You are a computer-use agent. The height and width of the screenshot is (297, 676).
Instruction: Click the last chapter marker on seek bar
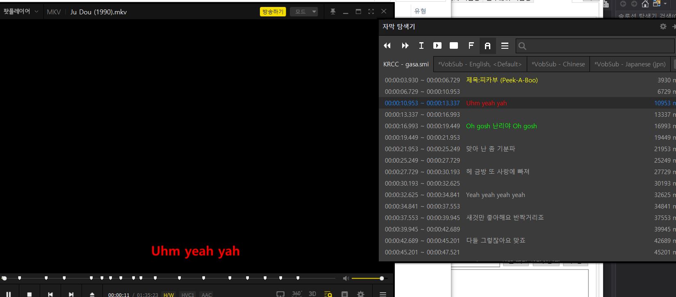298,278
